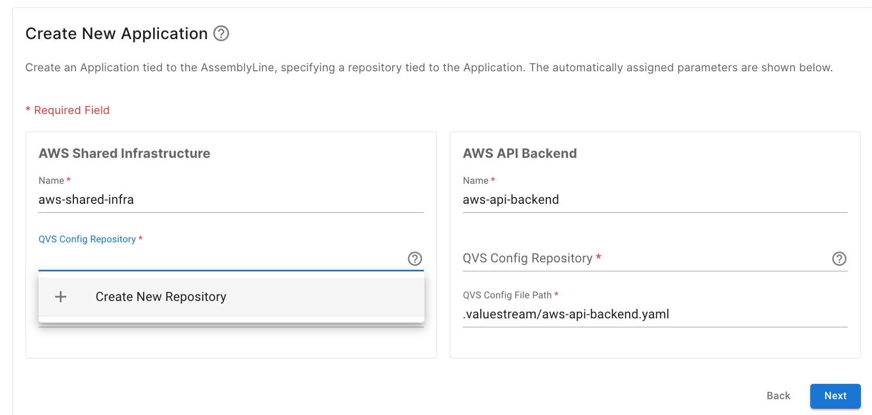
Task: Select Create New Repository from dropdown list
Action: (x=160, y=297)
